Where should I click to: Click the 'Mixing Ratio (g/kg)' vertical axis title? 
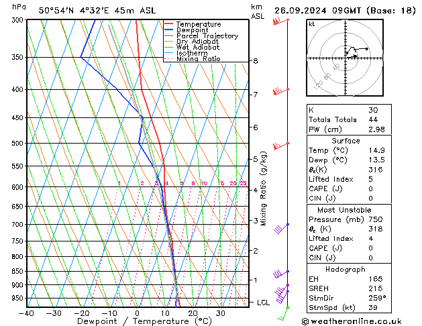263,188
